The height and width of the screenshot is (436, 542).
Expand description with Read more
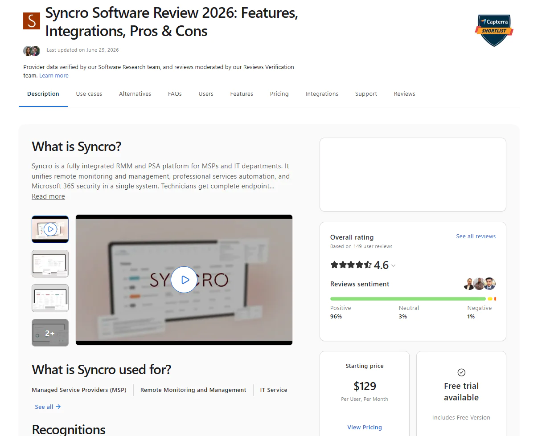pos(48,196)
